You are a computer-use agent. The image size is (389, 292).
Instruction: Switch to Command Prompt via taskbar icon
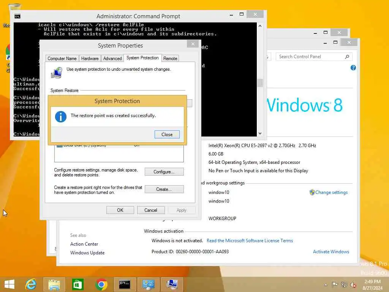point(125,284)
